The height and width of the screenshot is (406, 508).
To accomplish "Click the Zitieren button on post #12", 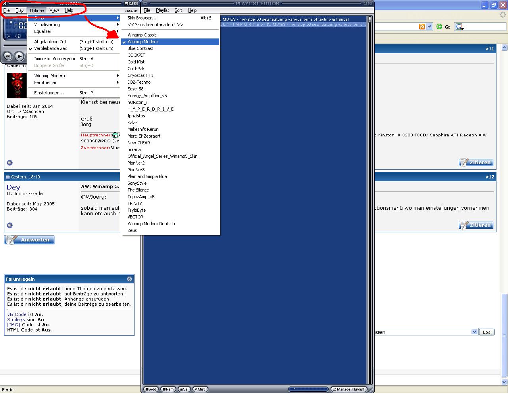I will [476, 225].
